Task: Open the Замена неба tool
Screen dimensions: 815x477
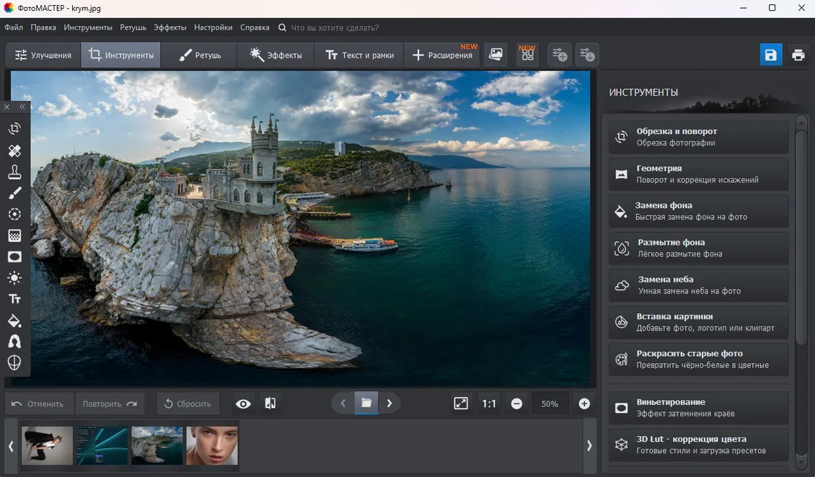Action: point(697,285)
